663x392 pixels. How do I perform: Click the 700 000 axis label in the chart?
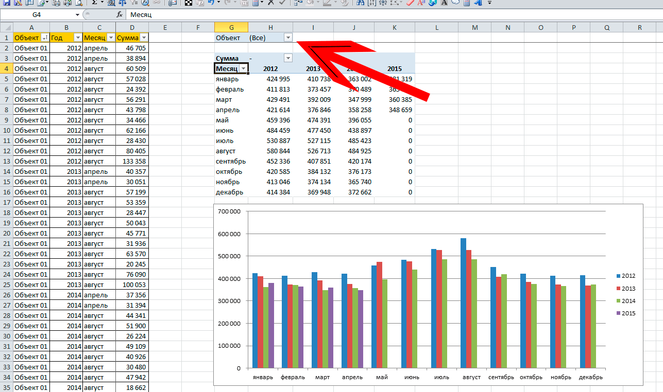229,211
